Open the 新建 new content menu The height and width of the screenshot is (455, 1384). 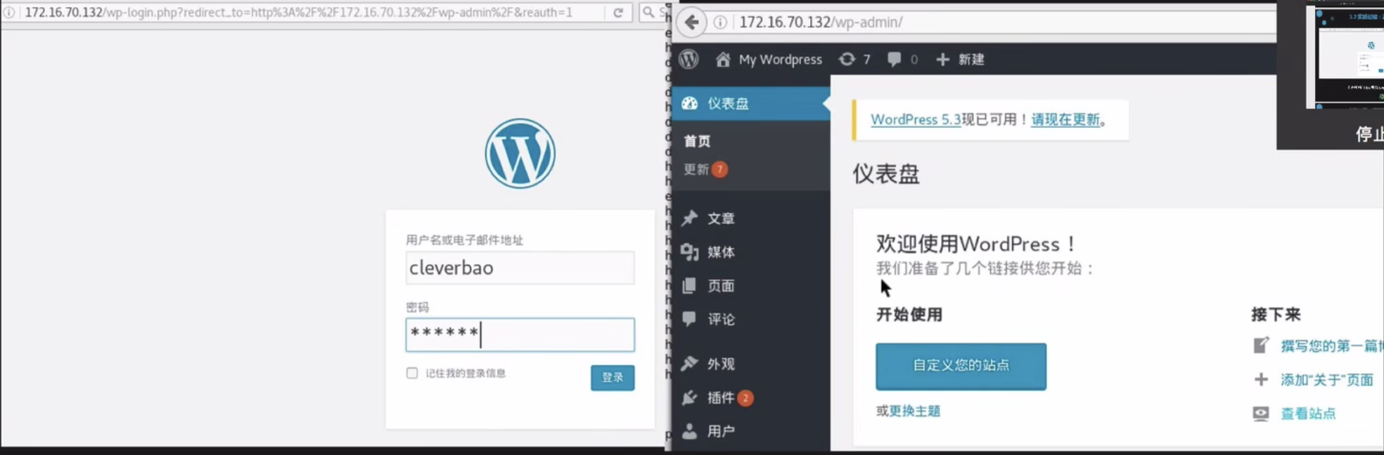click(x=971, y=60)
